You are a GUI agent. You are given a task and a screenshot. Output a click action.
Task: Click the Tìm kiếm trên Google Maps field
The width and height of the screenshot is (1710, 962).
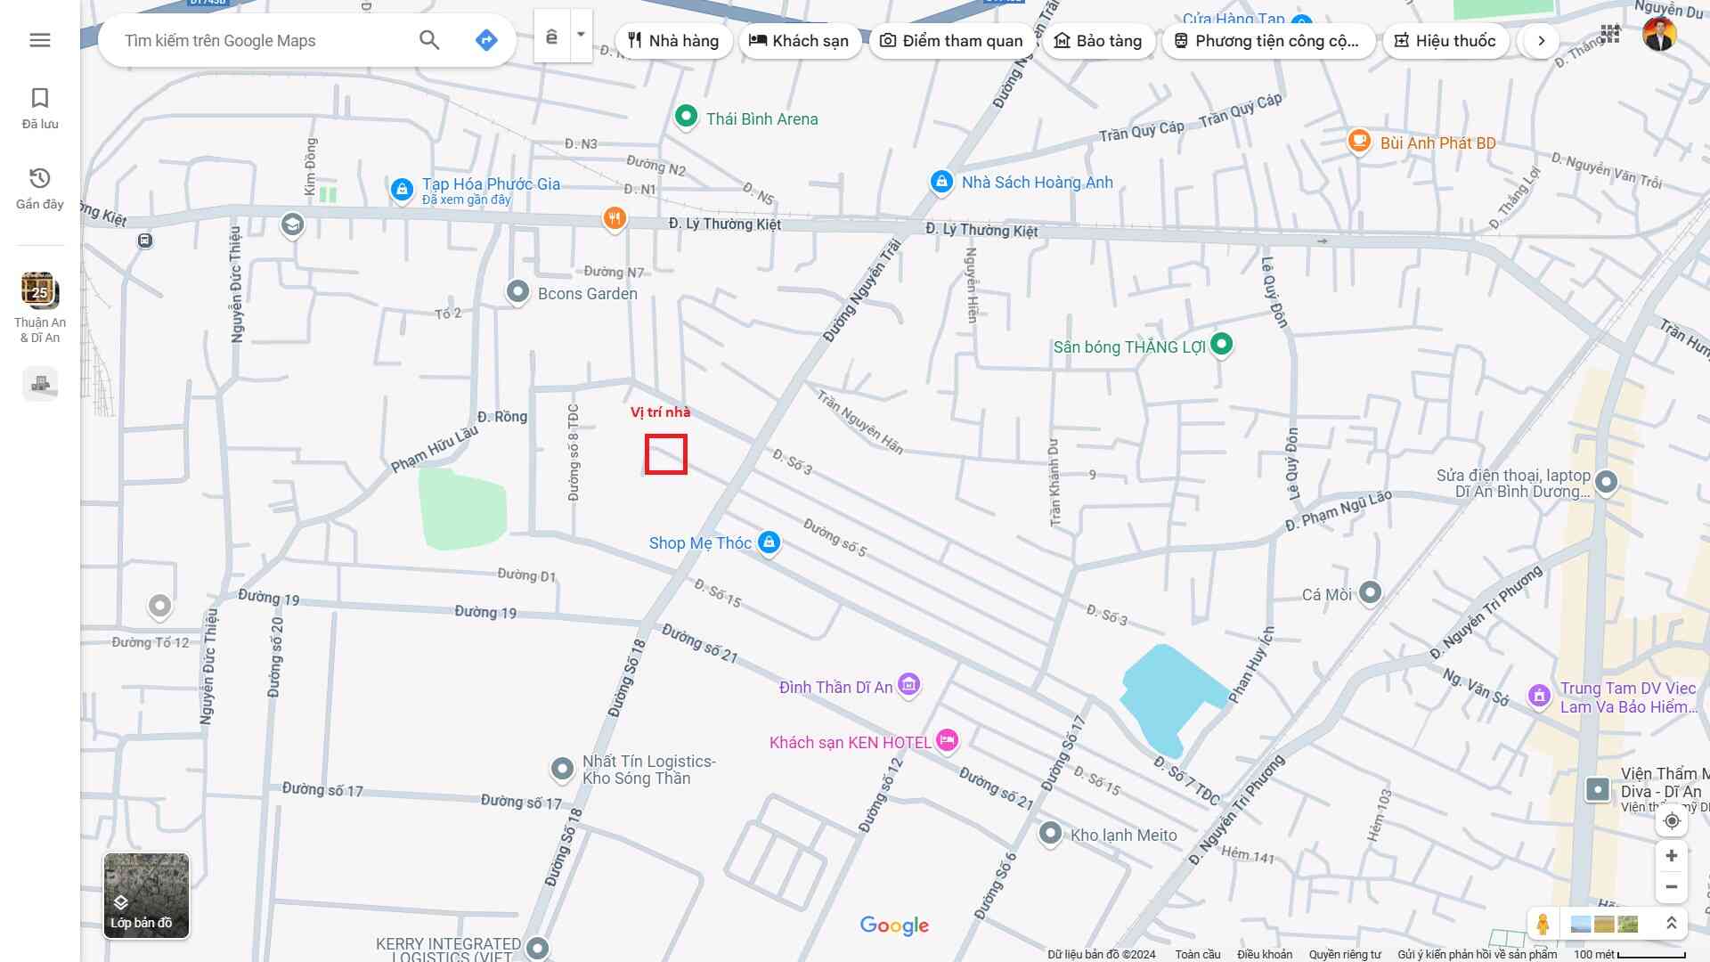[263, 41]
